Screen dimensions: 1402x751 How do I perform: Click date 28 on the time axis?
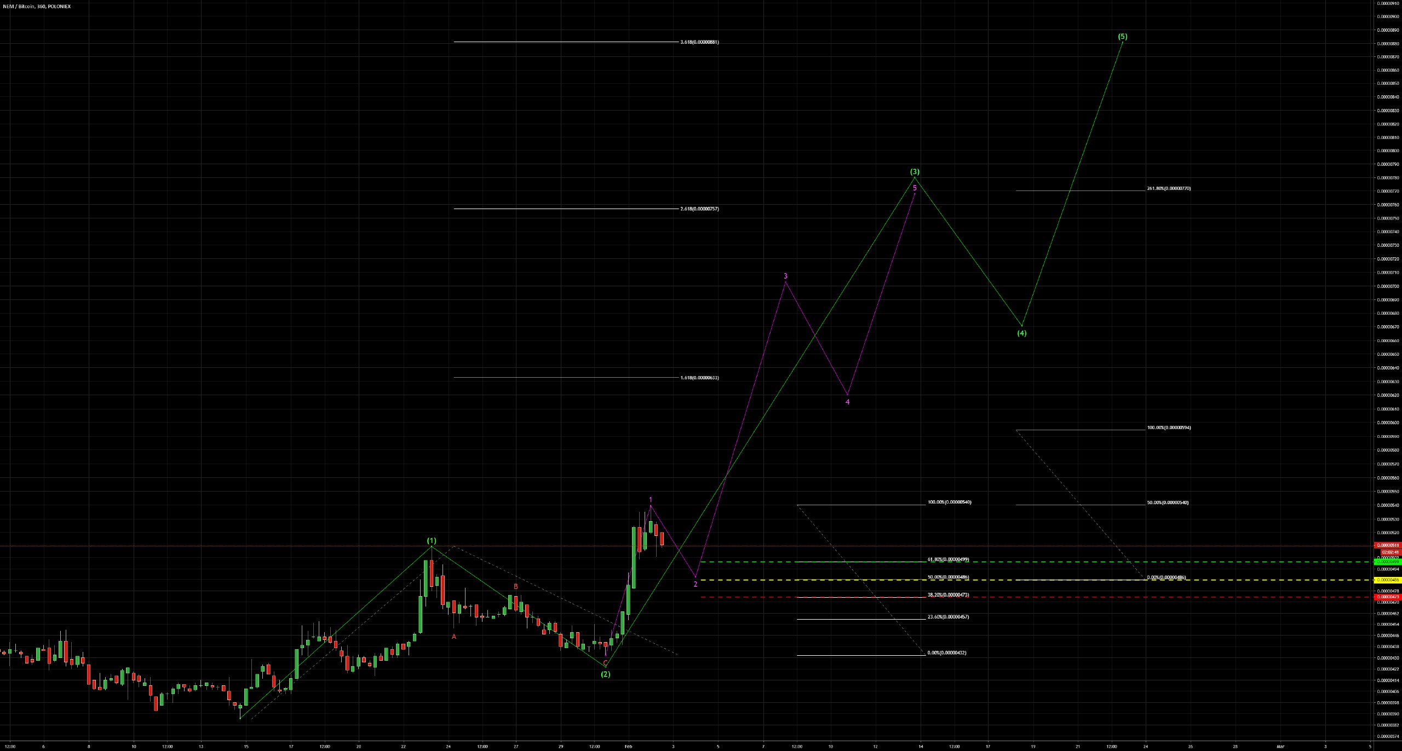(1236, 746)
